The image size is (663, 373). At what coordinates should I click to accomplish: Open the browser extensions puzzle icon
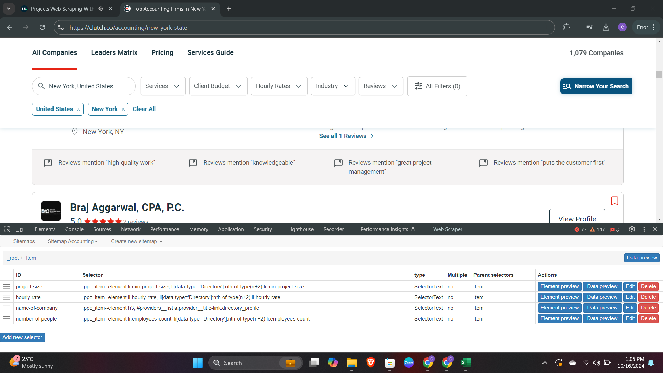pyautogui.click(x=567, y=27)
